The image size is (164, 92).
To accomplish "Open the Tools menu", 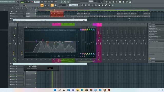I will (x=11, y=2).
